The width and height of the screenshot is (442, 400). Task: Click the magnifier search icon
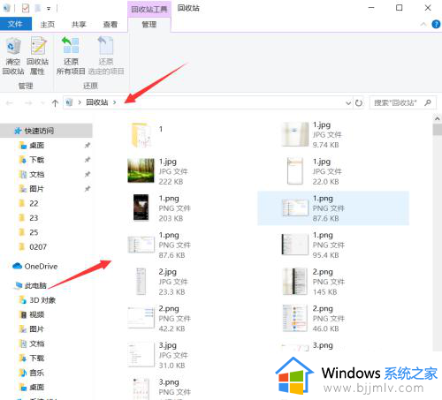coord(428,102)
